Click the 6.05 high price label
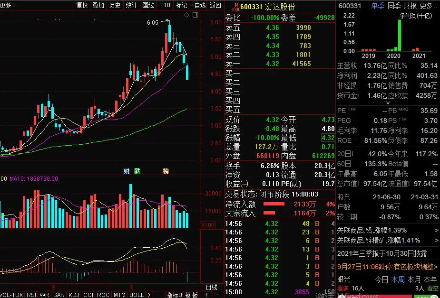 [153, 23]
